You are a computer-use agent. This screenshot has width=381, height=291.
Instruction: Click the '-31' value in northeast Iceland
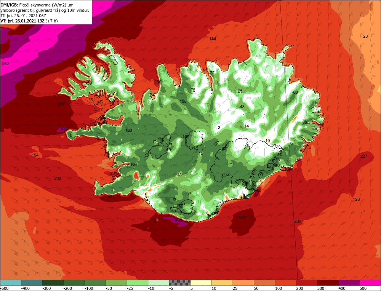pos(282,58)
